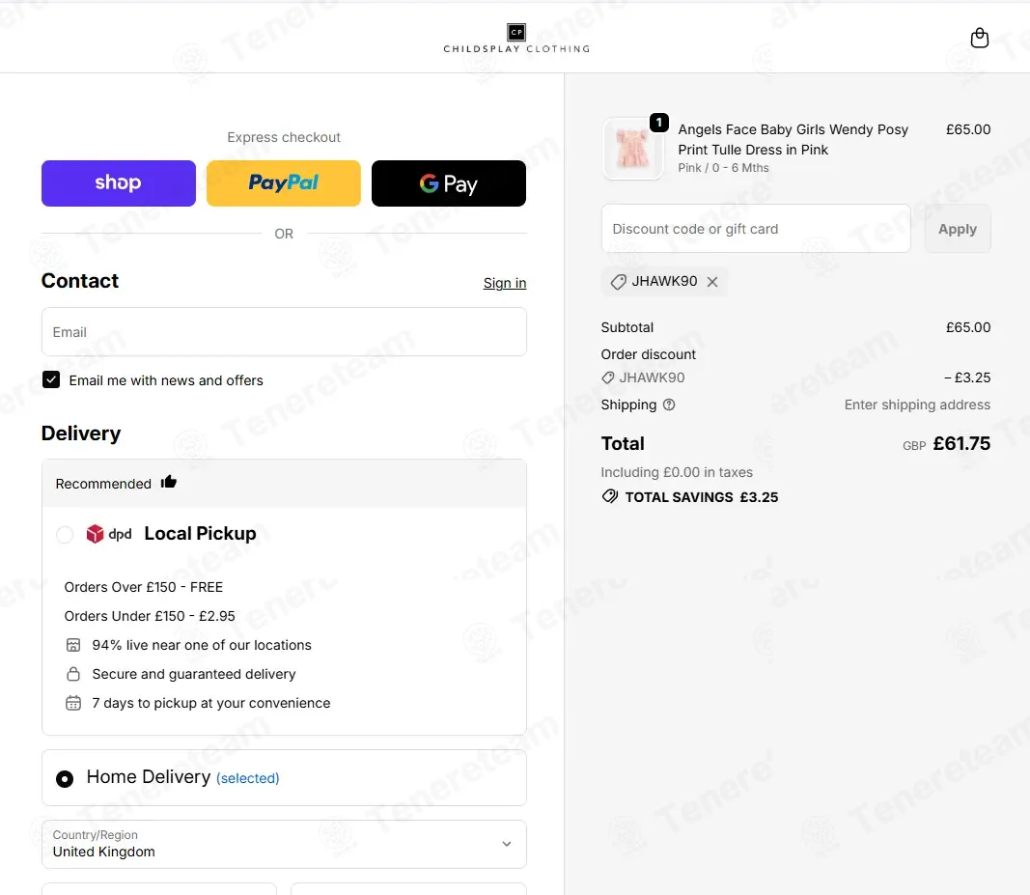Select the Local Pickup radio button
Viewport: 1030px width, 895px height.
point(65,534)
